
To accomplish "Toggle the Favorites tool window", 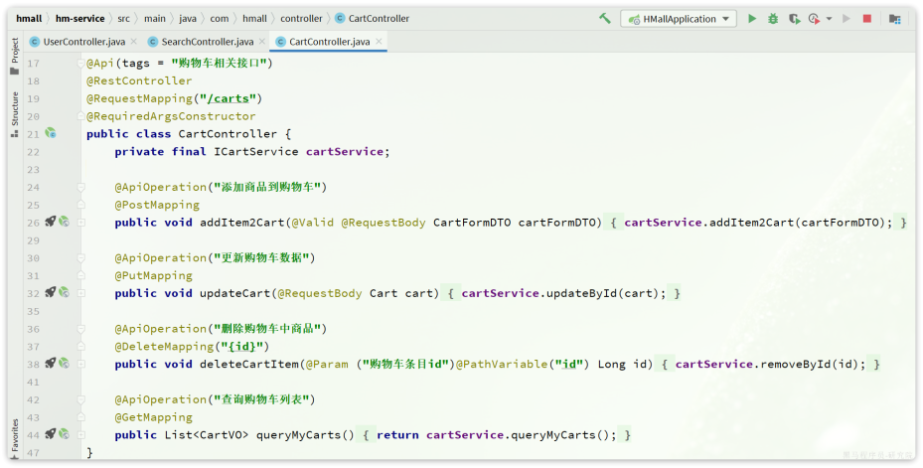I will coord(14,437).
